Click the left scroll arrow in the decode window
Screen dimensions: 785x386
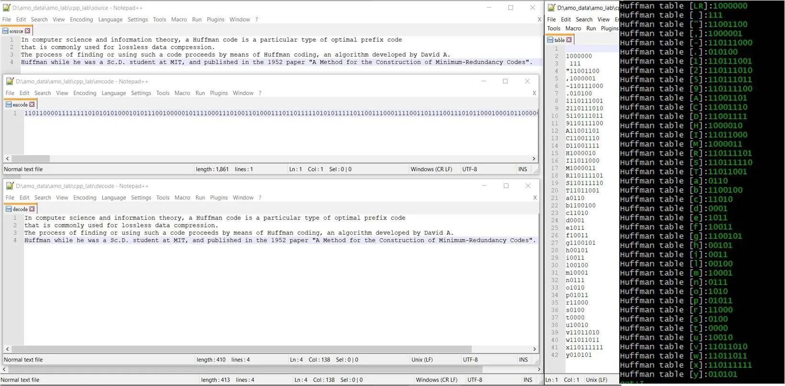[7, 349]
